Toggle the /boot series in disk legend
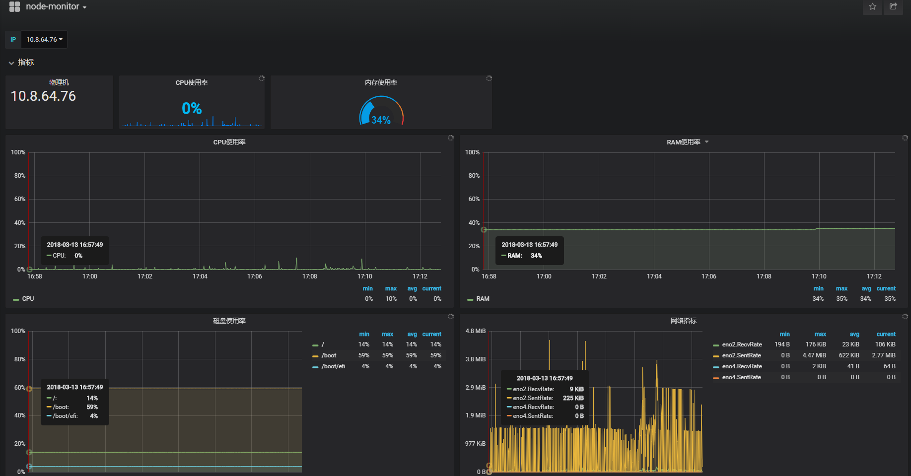This screenshot has width=911, height=476. (x=329, y=355)
